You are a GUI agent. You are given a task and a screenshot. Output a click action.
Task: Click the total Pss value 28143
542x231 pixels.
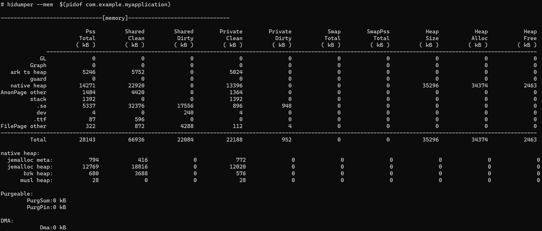87,140
